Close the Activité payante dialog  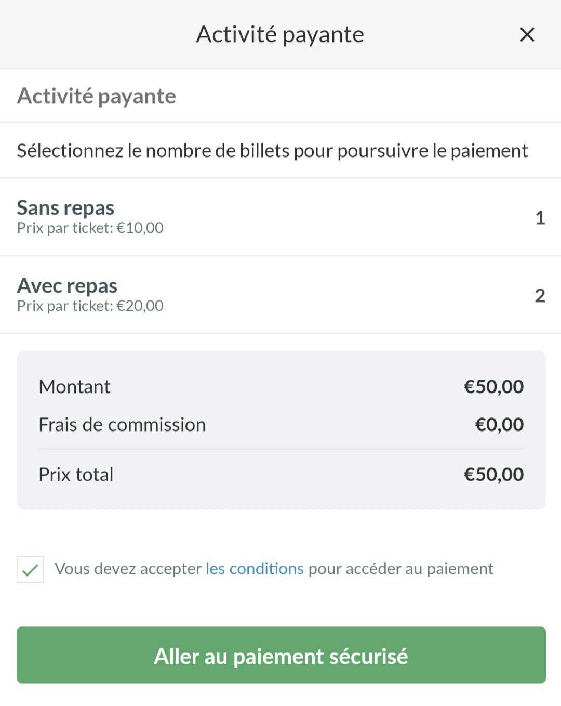527,35
